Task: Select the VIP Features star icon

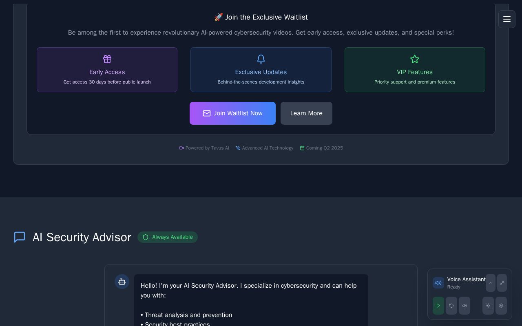Action: (415, 59)
